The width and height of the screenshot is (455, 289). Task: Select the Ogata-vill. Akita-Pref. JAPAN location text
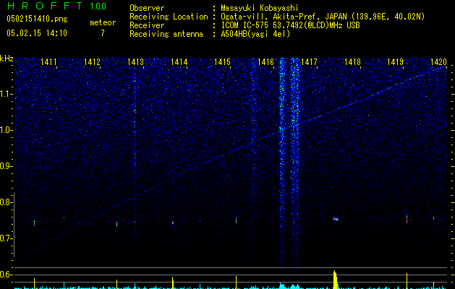[x=323, y=17]
